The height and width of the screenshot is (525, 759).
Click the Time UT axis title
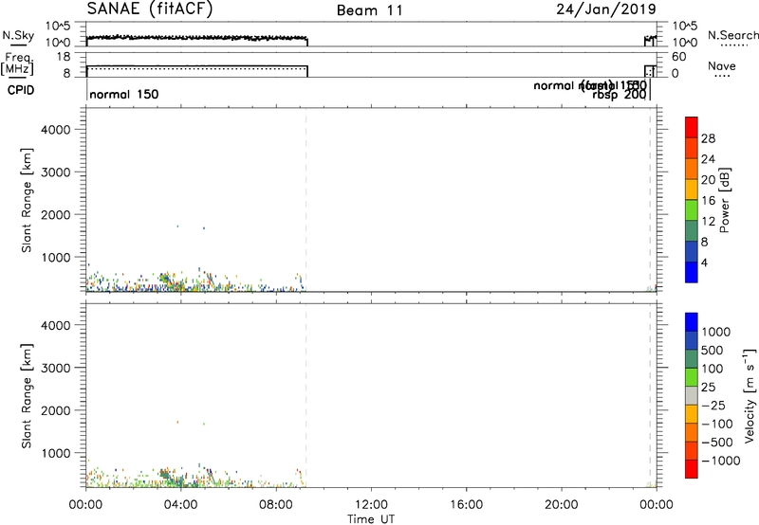371,519
